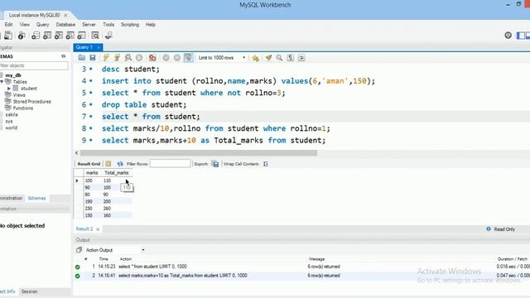Open the Scripting menu
530x298 pixels.
(x=130, y=25)
